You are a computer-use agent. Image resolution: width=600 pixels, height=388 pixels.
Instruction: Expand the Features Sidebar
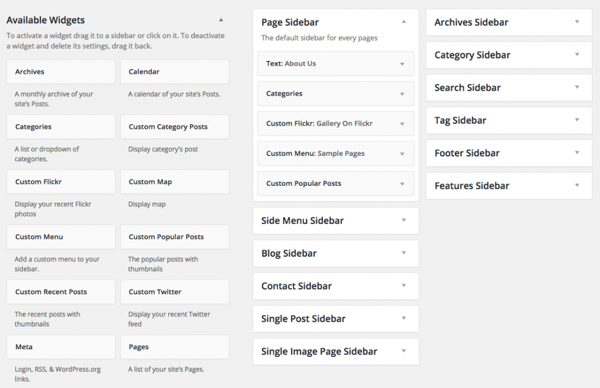tap(577, 186)
